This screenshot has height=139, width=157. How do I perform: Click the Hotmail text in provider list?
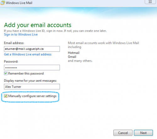[x=73, y=53]
